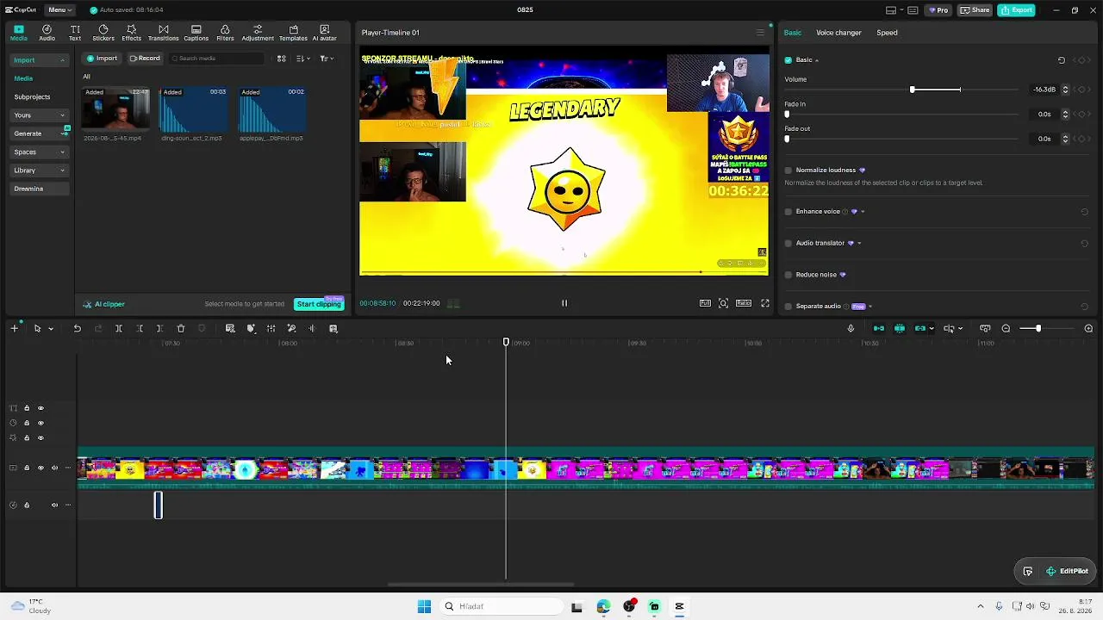Delete the selected clip with trash icon
1103x620 pixels.
181,328
